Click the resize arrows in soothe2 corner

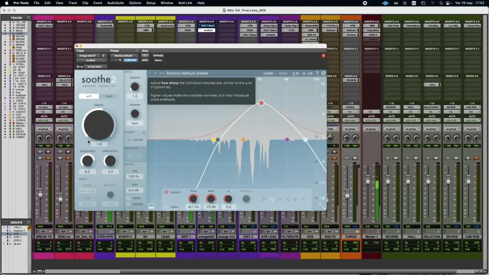[322, 206]
